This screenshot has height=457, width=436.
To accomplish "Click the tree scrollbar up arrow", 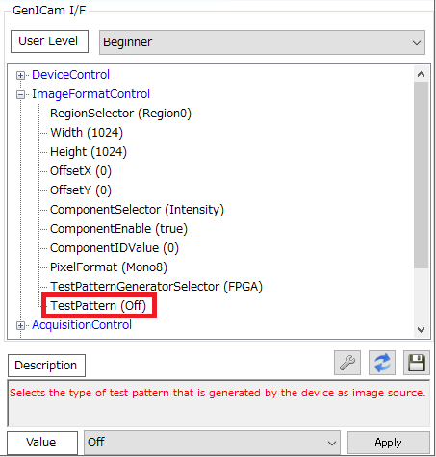I will coord(421,75).
